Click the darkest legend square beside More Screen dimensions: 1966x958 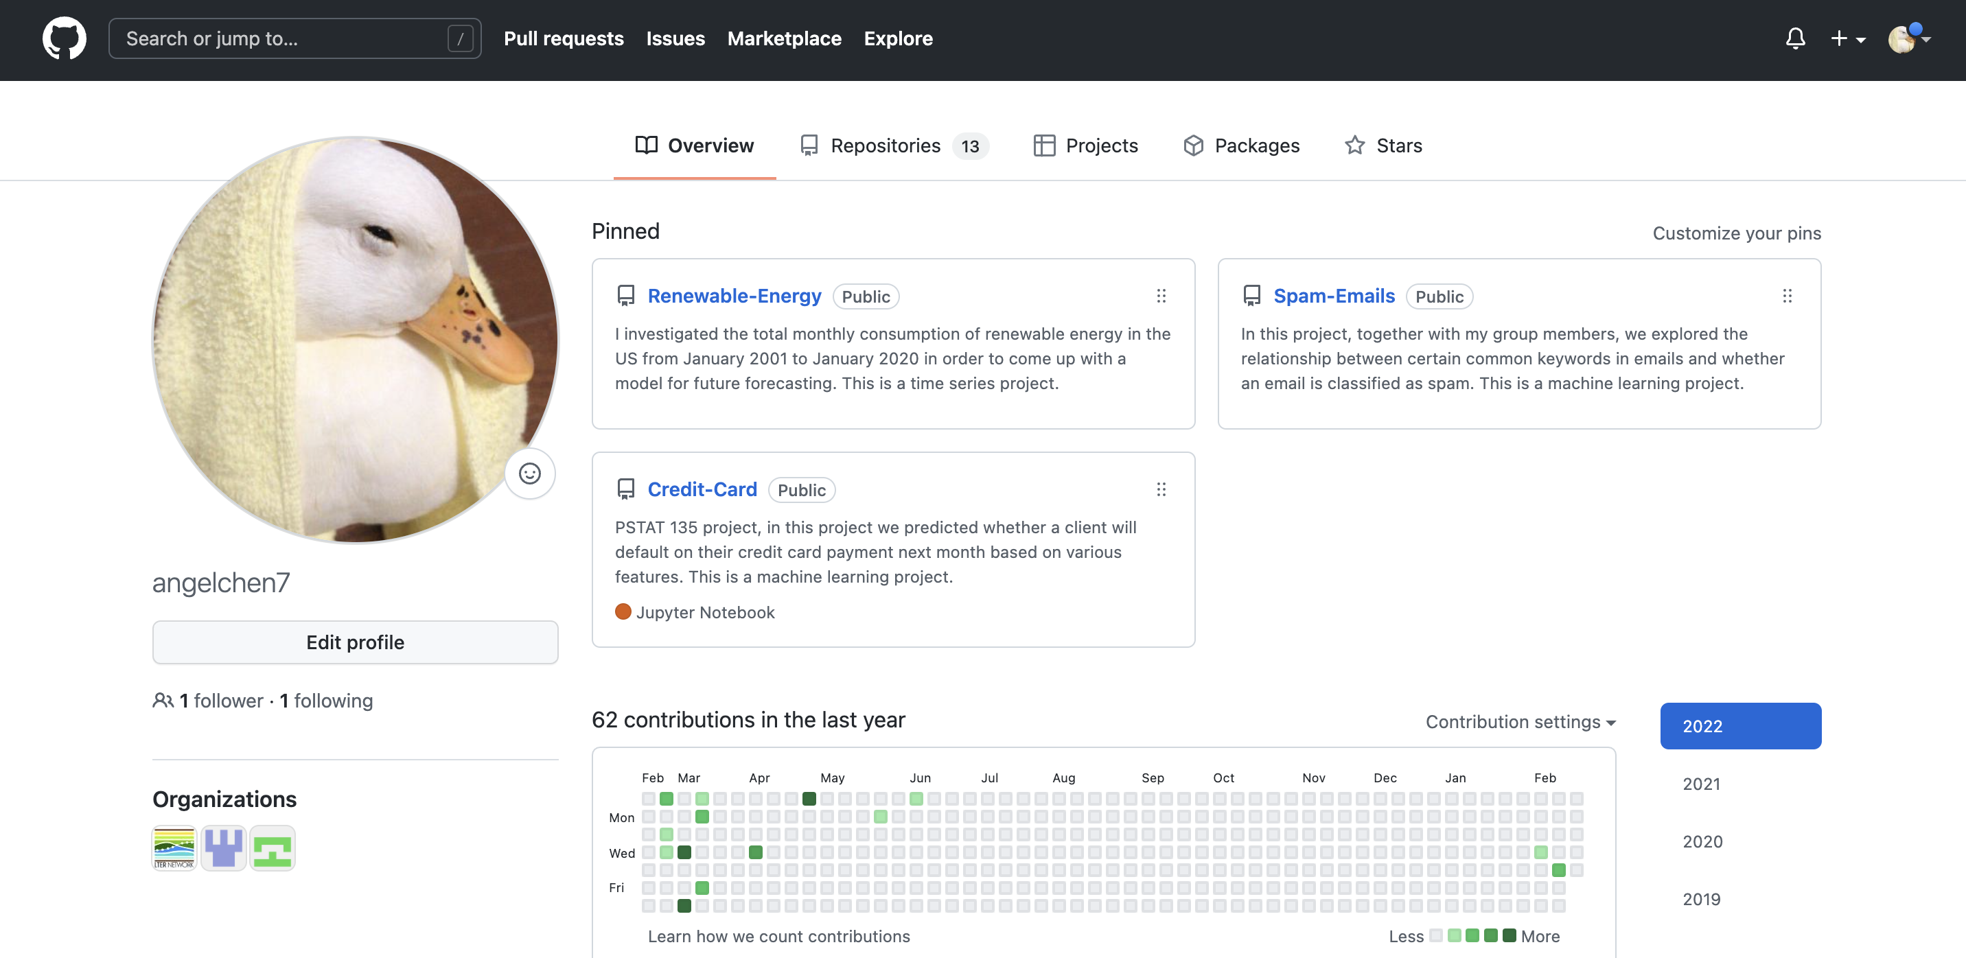coord(1509,935)
